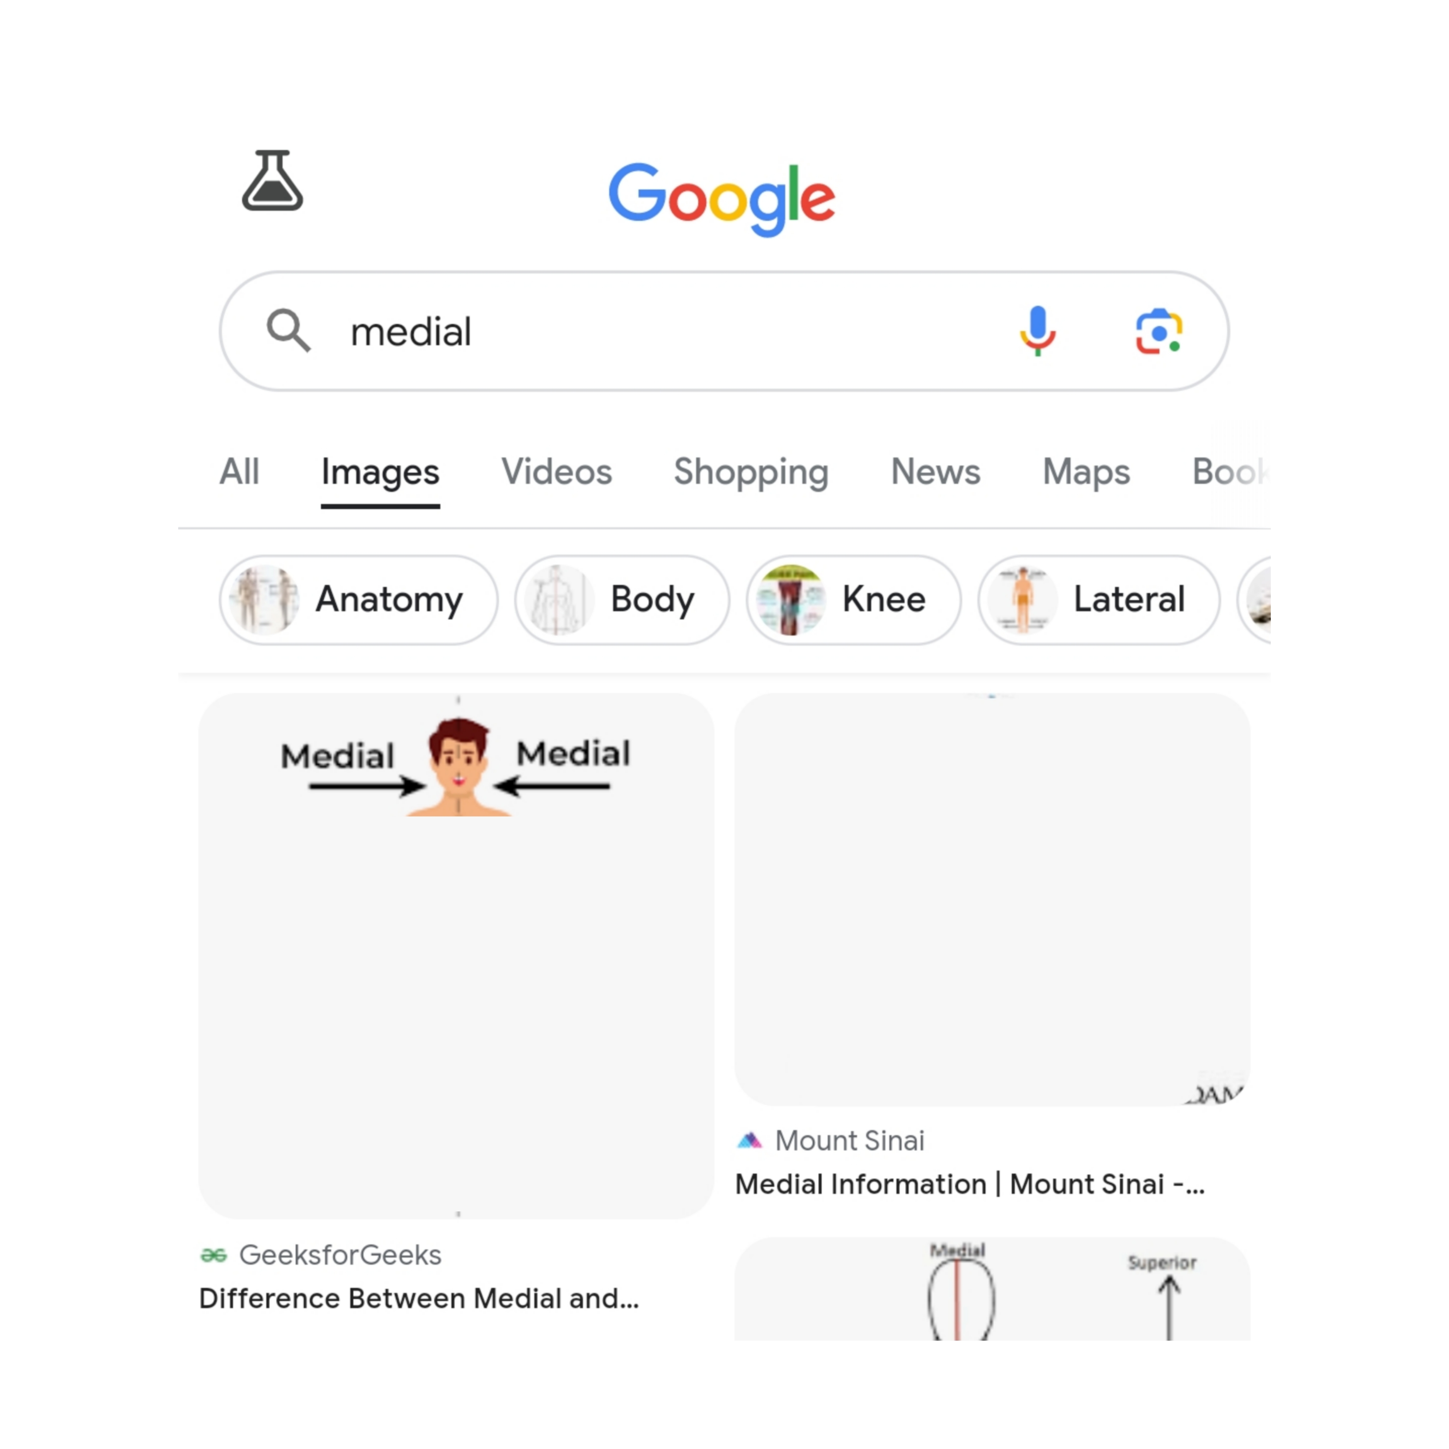This screenshot has width=1449, height=1449.
Task: Click the GeeksforGeeks favicon
Action: 213,1255
